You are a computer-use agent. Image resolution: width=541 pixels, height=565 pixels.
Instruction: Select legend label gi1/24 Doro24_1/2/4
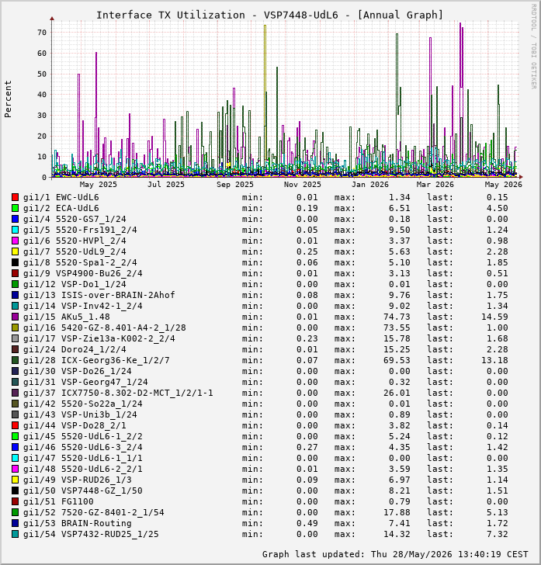pos(75,349)
